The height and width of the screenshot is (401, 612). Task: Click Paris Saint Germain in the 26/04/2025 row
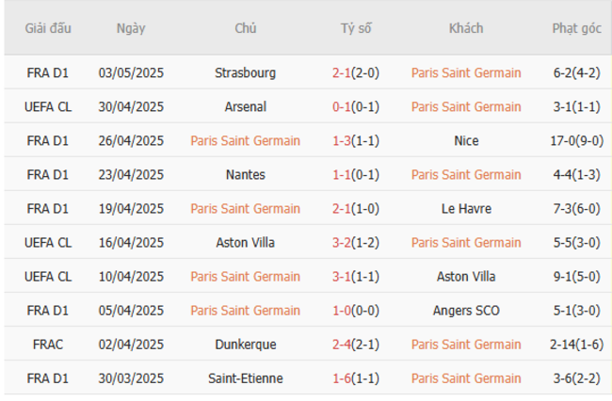point(245,140)
